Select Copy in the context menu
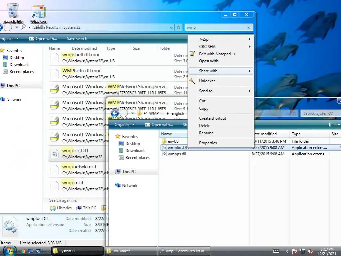The height and width of the screenshot is (256, 341). (x=221, y=108)
